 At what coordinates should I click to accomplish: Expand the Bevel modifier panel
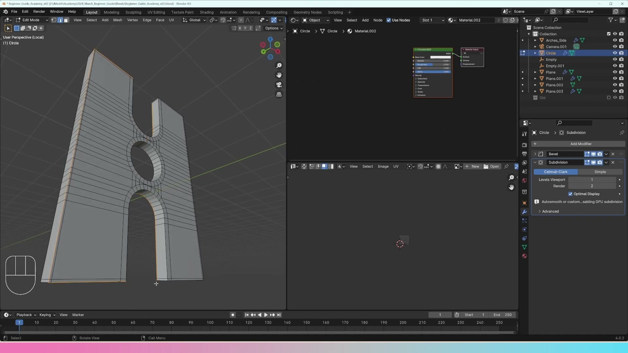pyautogui.click(x=535, y=154)
